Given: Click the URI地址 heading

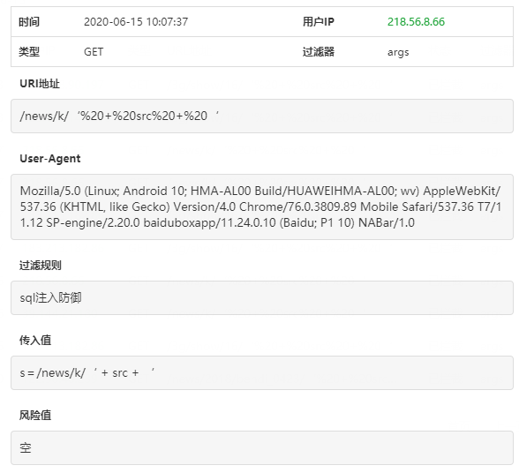Looking at the screenshot, I should point(40,84).
